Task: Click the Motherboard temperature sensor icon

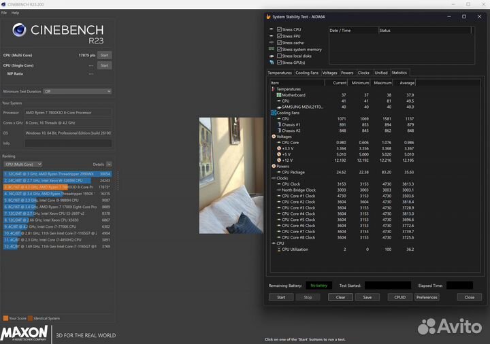Action: 279,95
